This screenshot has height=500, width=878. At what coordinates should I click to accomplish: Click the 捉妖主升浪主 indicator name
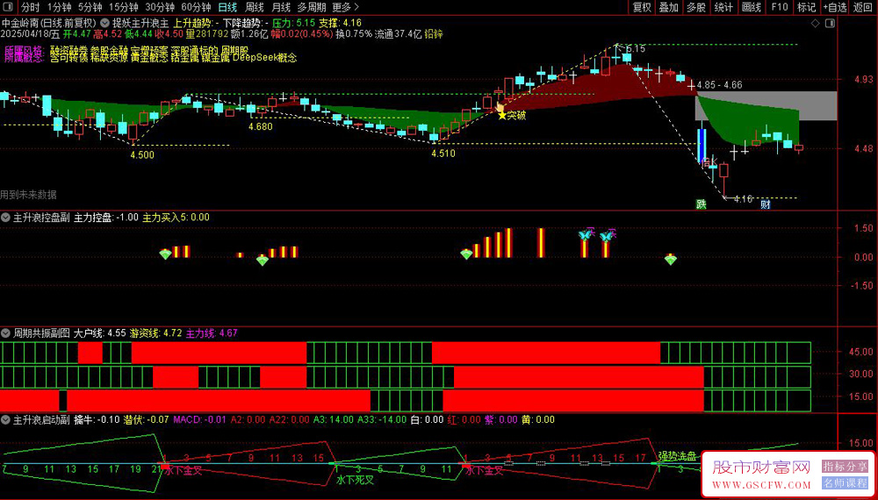(140, 24)
